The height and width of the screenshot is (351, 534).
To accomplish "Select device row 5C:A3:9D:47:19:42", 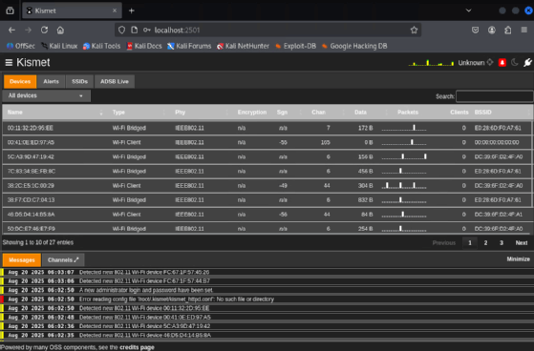I will pos(267,156).
